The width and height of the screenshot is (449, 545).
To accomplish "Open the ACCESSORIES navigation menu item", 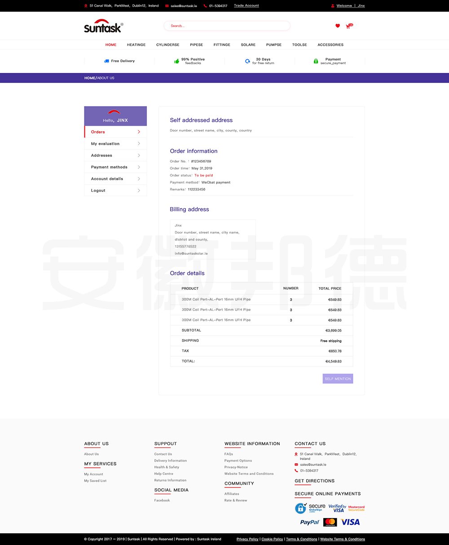I will coord(330,45).
